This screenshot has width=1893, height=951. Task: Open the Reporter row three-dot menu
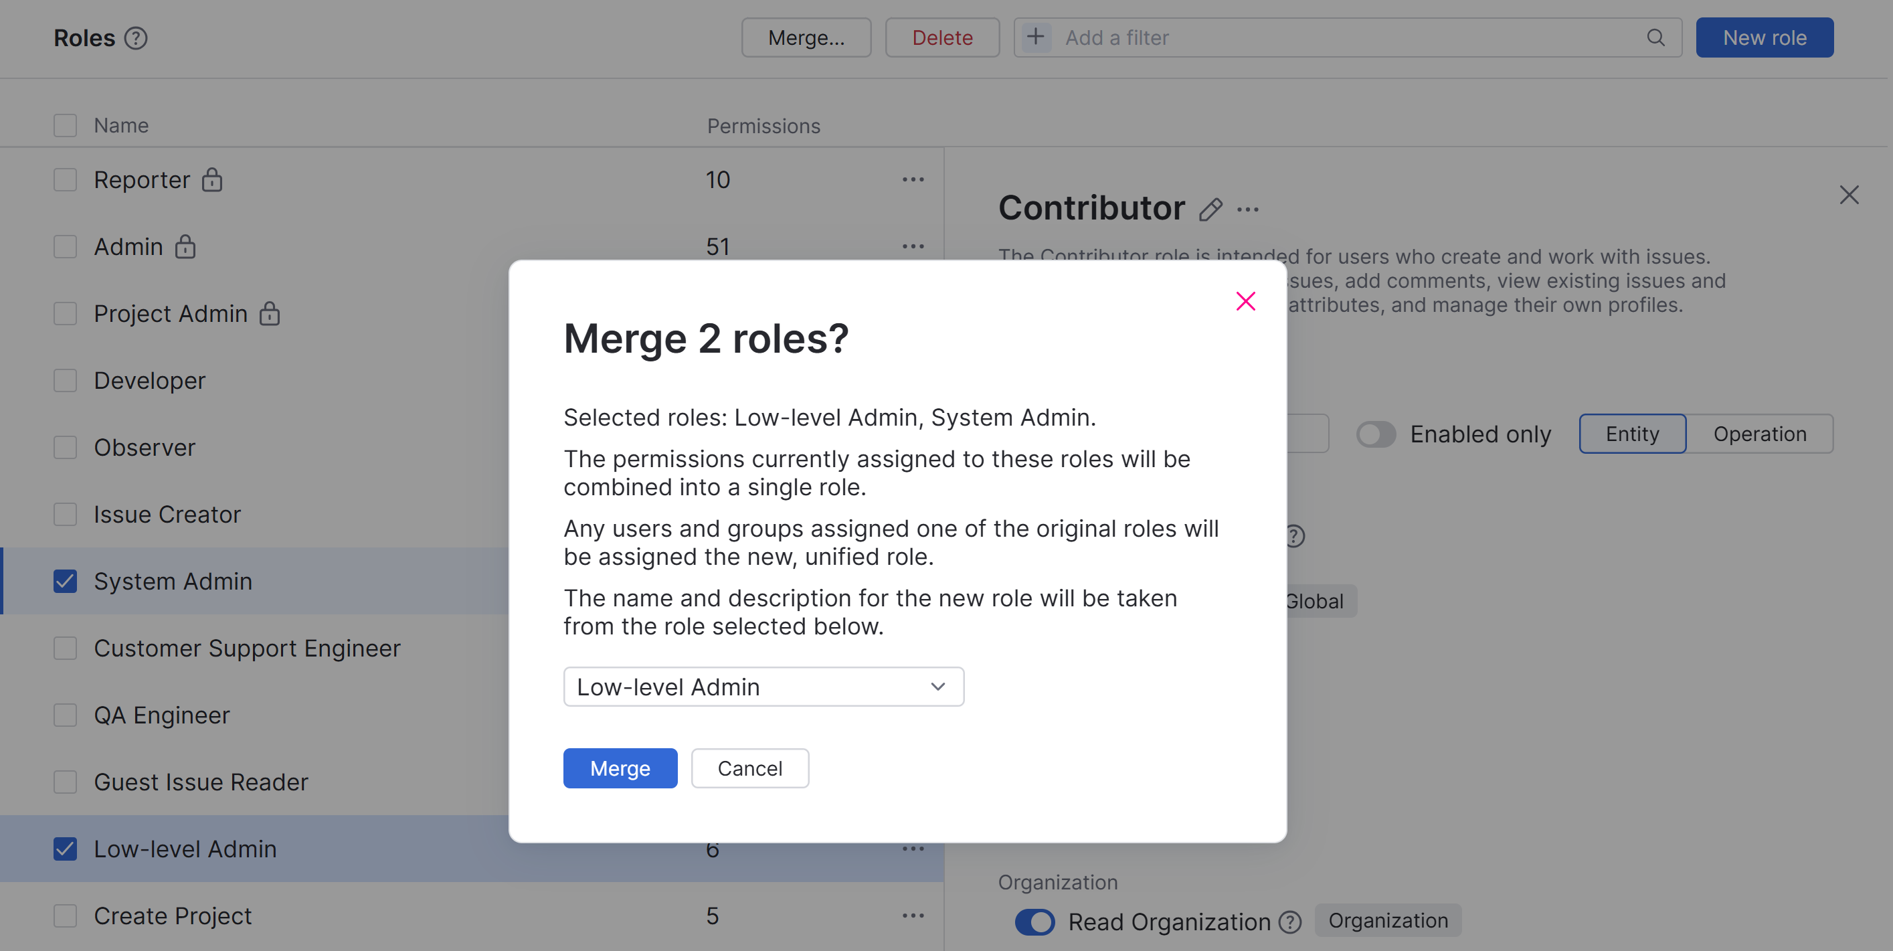[913, 180]
